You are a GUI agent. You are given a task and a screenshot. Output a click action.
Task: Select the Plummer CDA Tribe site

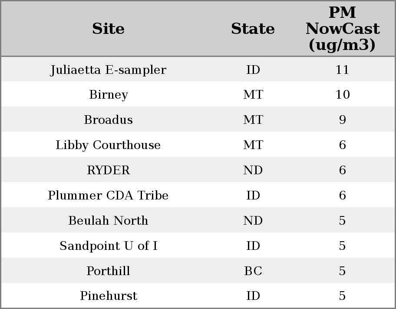(108, 196)
